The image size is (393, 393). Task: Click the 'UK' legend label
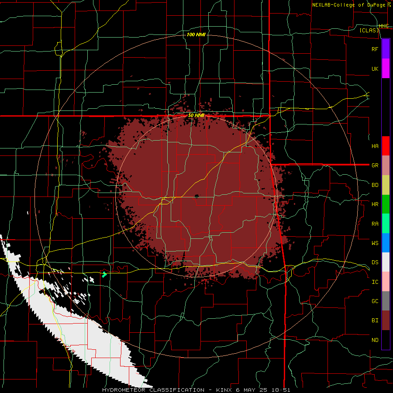coord(375,69)
